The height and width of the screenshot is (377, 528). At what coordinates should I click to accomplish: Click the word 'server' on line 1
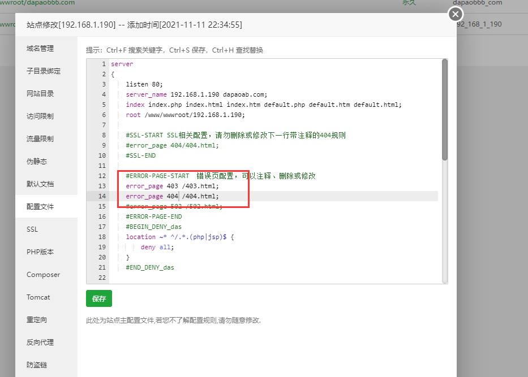pos(122,64)
